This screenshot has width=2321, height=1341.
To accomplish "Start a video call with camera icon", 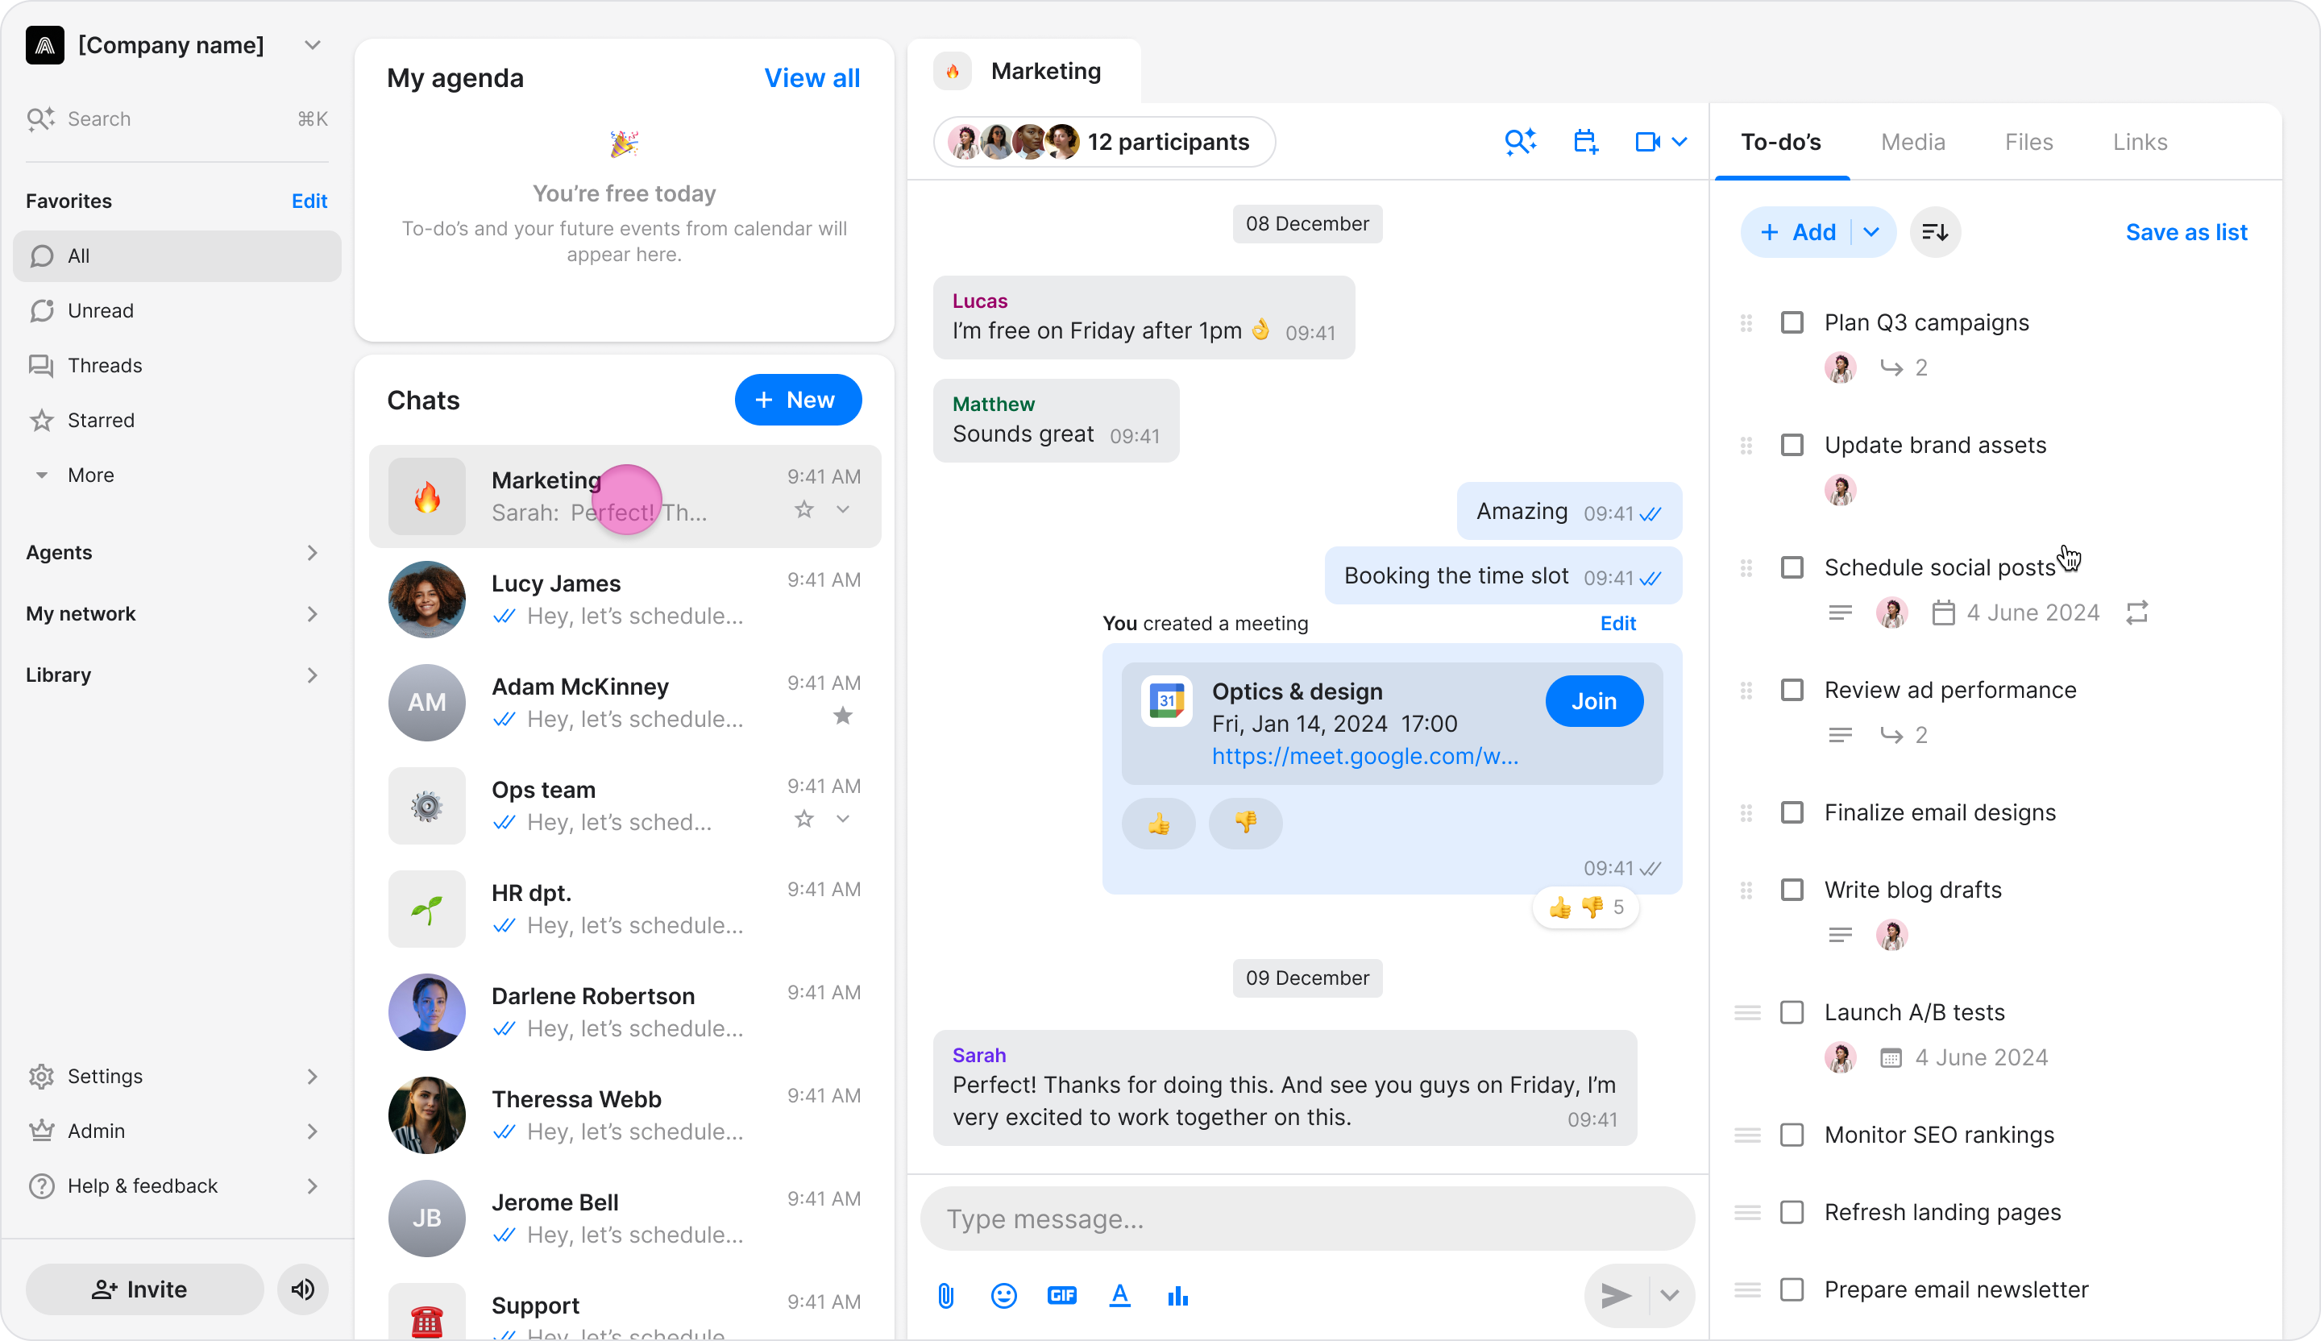I will pyautogui.click(x=1646, y=142).
